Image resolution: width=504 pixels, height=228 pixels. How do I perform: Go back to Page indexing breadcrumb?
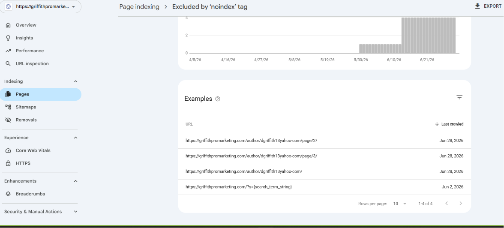139,7
